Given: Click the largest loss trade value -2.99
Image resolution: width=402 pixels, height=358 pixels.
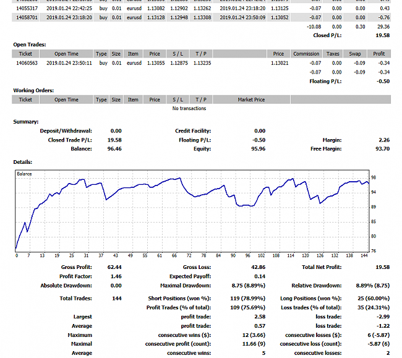Looking at the screenshot, I should 383,317.
